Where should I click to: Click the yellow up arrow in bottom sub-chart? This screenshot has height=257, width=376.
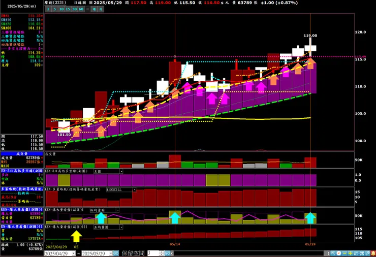pos(76,236)
